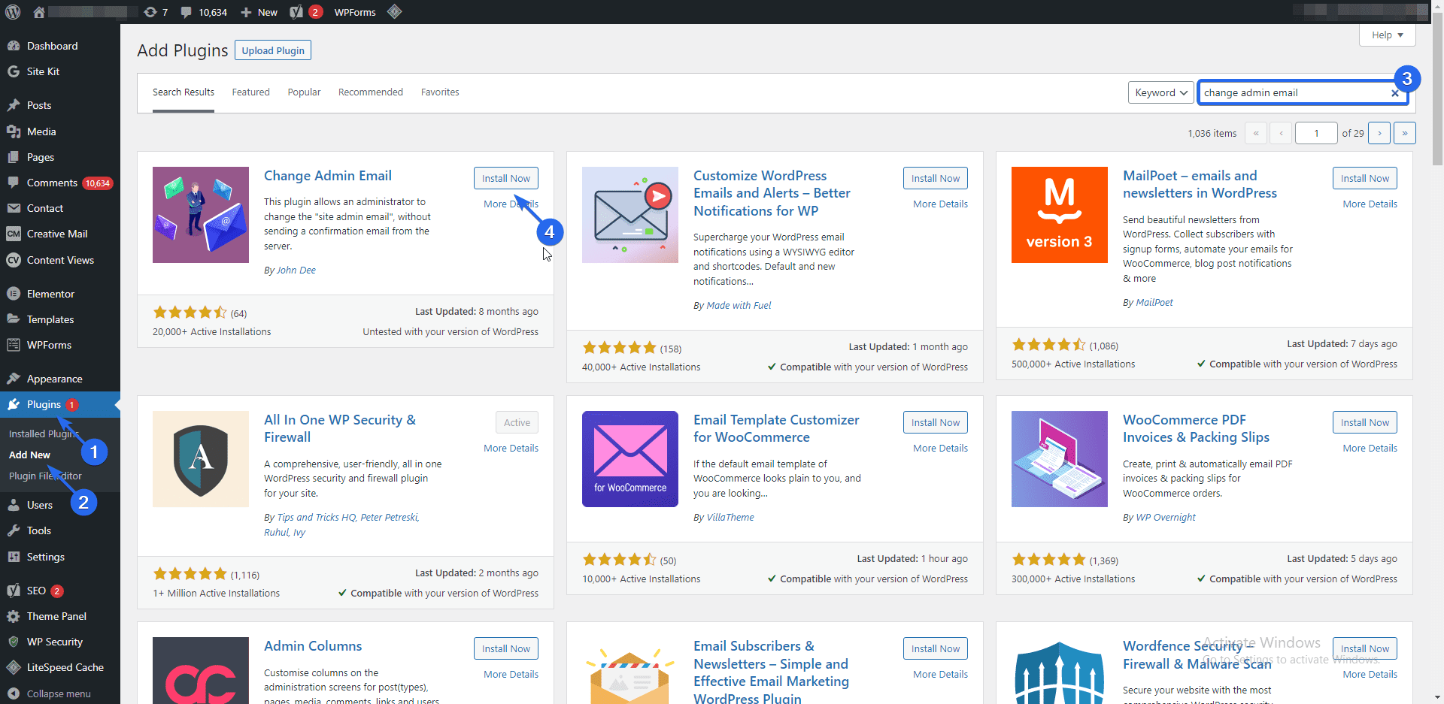
Task: Collapse menu arrow icon in sidebar
Action: (x=14, y=693)
